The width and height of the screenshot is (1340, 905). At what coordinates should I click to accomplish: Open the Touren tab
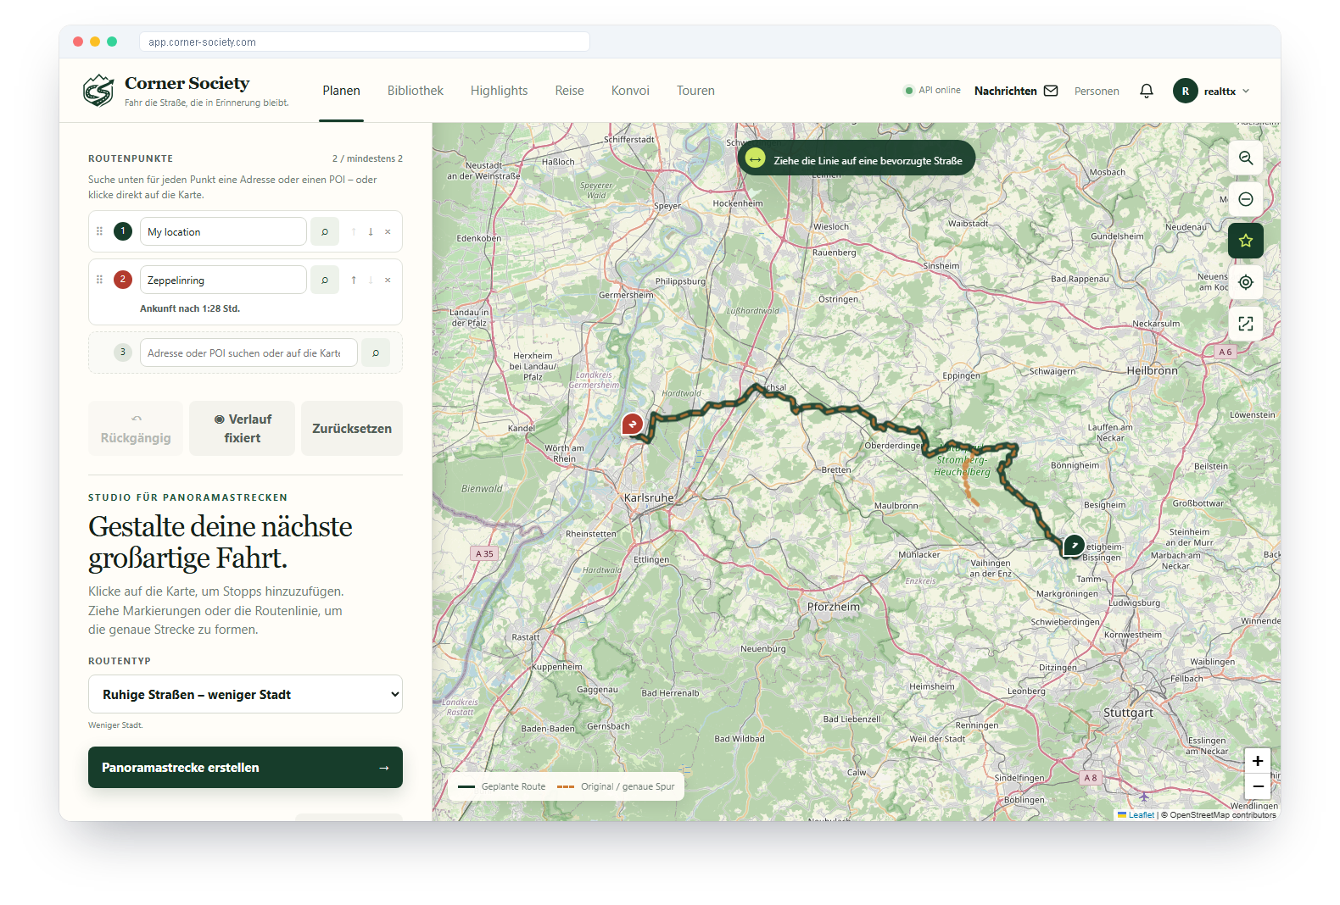coord(695,91)
